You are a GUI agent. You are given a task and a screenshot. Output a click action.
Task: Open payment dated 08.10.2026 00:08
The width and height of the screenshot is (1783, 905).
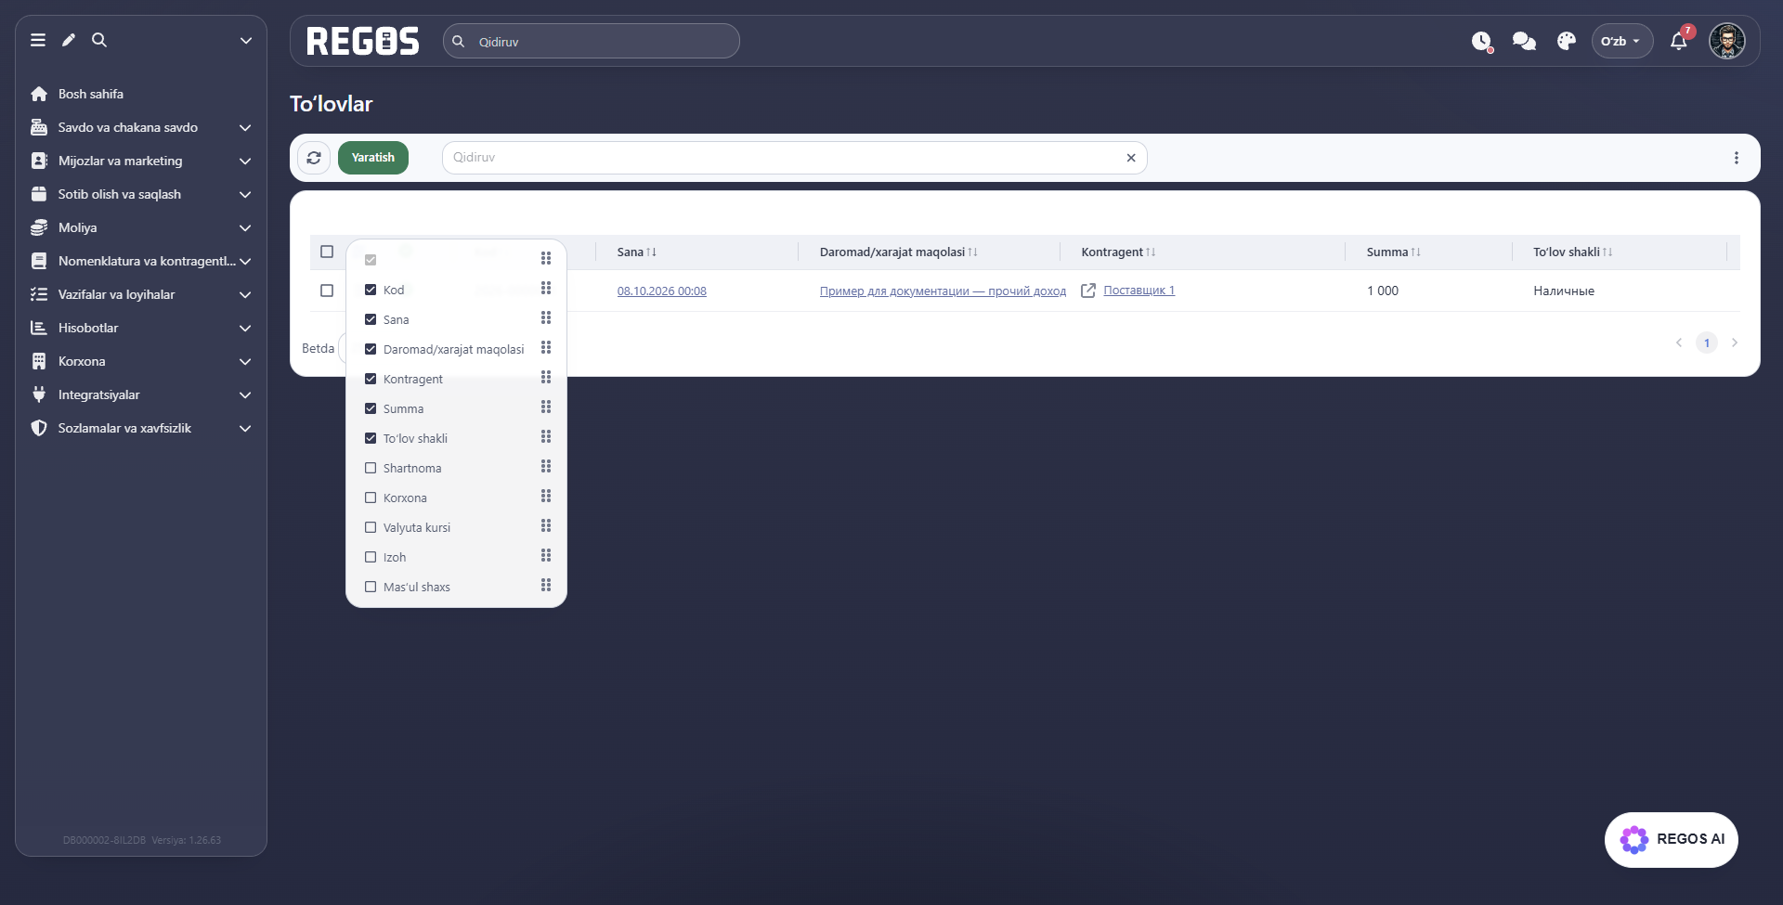point(661,291)
